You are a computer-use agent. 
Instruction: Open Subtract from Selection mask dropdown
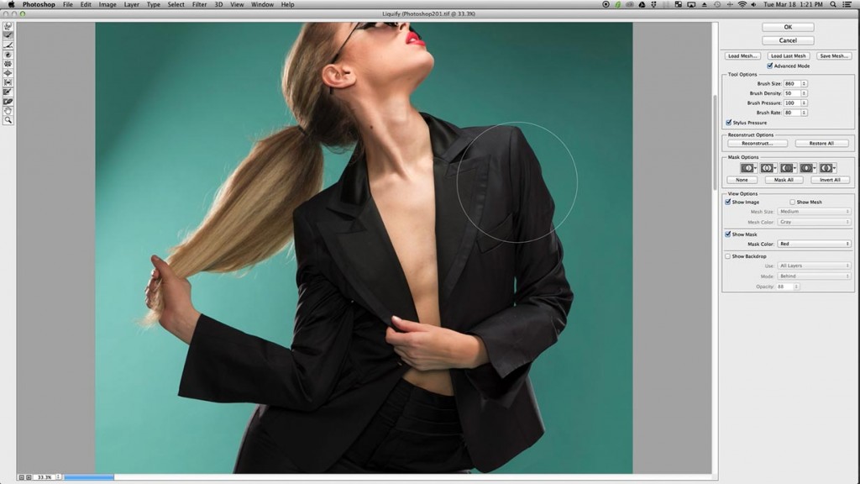click(x=788, y=168)
